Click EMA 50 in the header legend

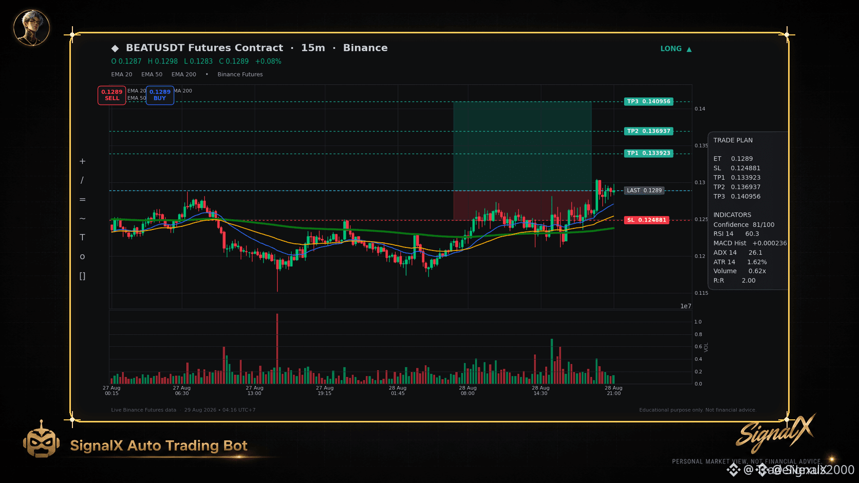pyautogui.click(x=152, y=74)
